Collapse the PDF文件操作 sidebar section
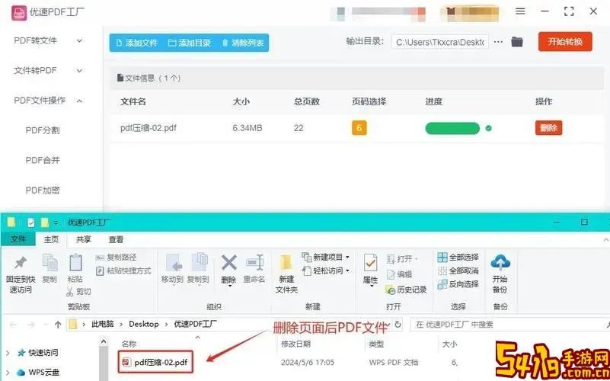The width and height of the screenshot is (610, 381). tap(48, 101)
